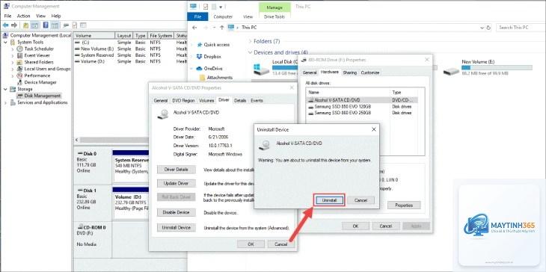Open Sharing tab in BD-ROM Drive Properties
The width and height of the screenshot is (546, 272).
349,72
